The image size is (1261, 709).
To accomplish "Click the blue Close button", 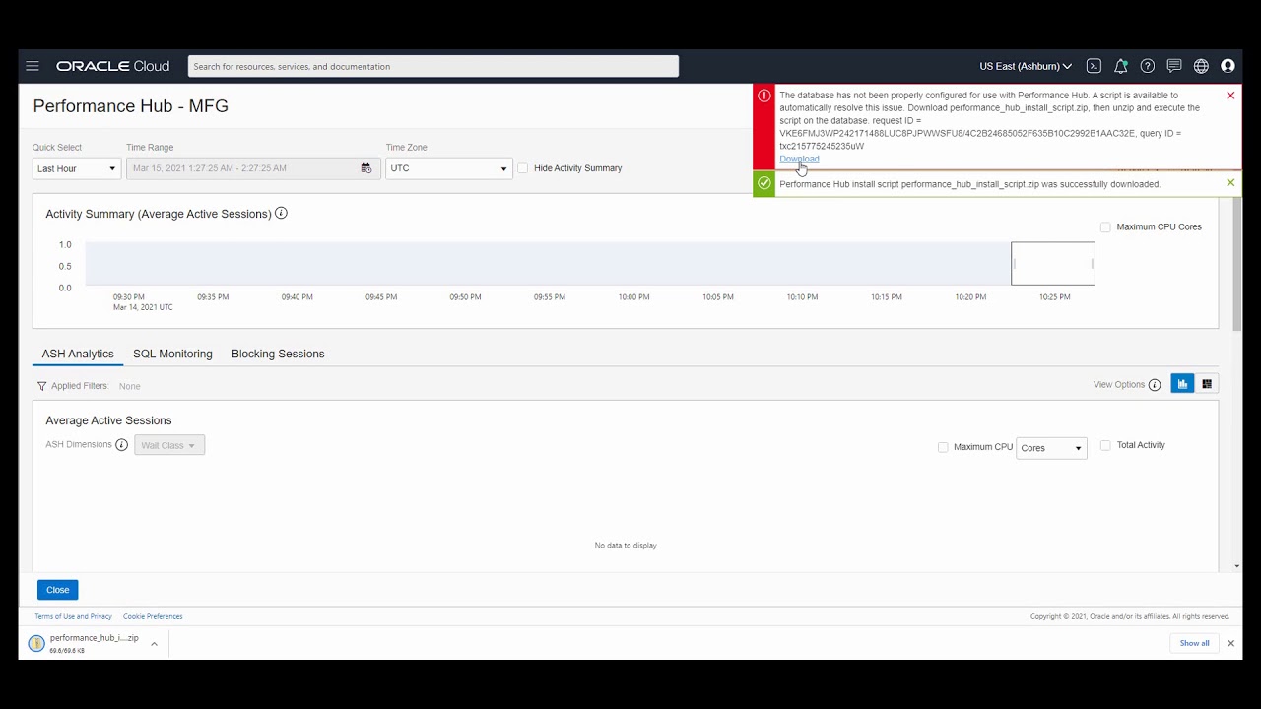I will click(x=58, y=590).
